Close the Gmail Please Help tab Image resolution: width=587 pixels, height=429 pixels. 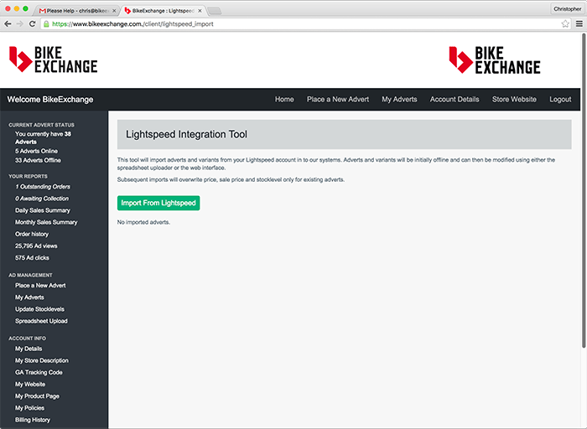[x=114, y=11]
